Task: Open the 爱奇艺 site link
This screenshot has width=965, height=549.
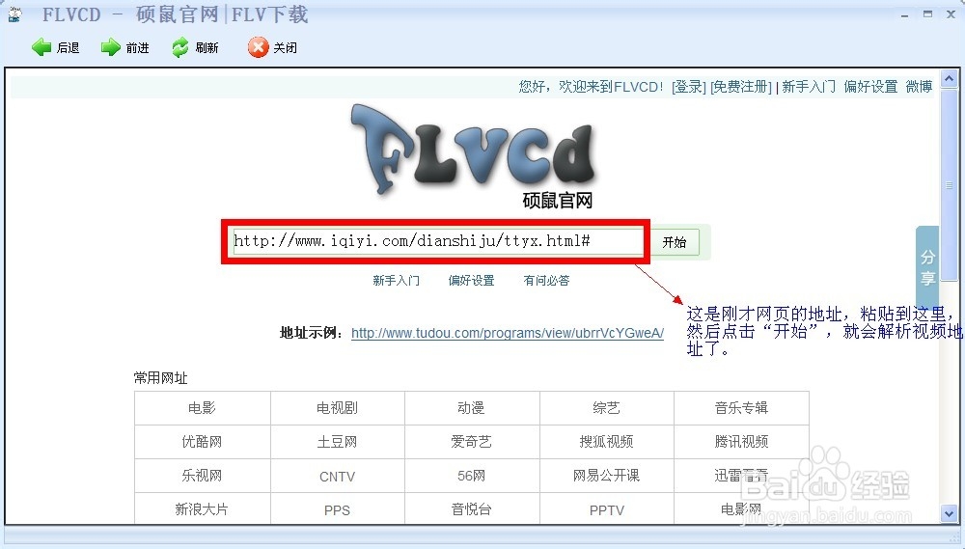Action: click(x=472, y=442)
